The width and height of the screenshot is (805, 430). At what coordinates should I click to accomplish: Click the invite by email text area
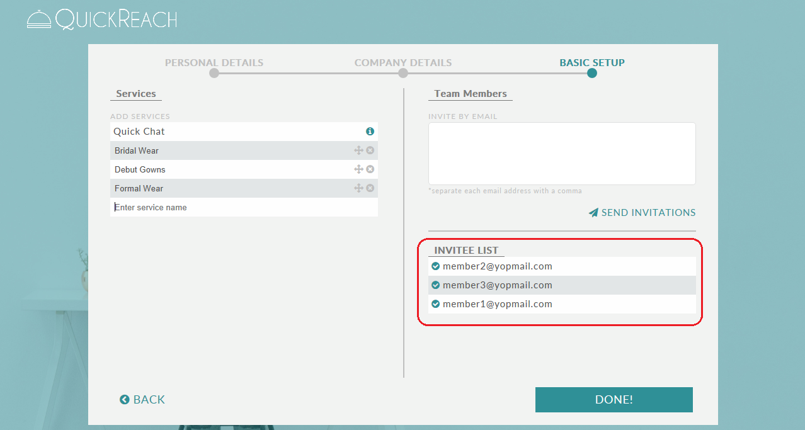coord(562,154)
